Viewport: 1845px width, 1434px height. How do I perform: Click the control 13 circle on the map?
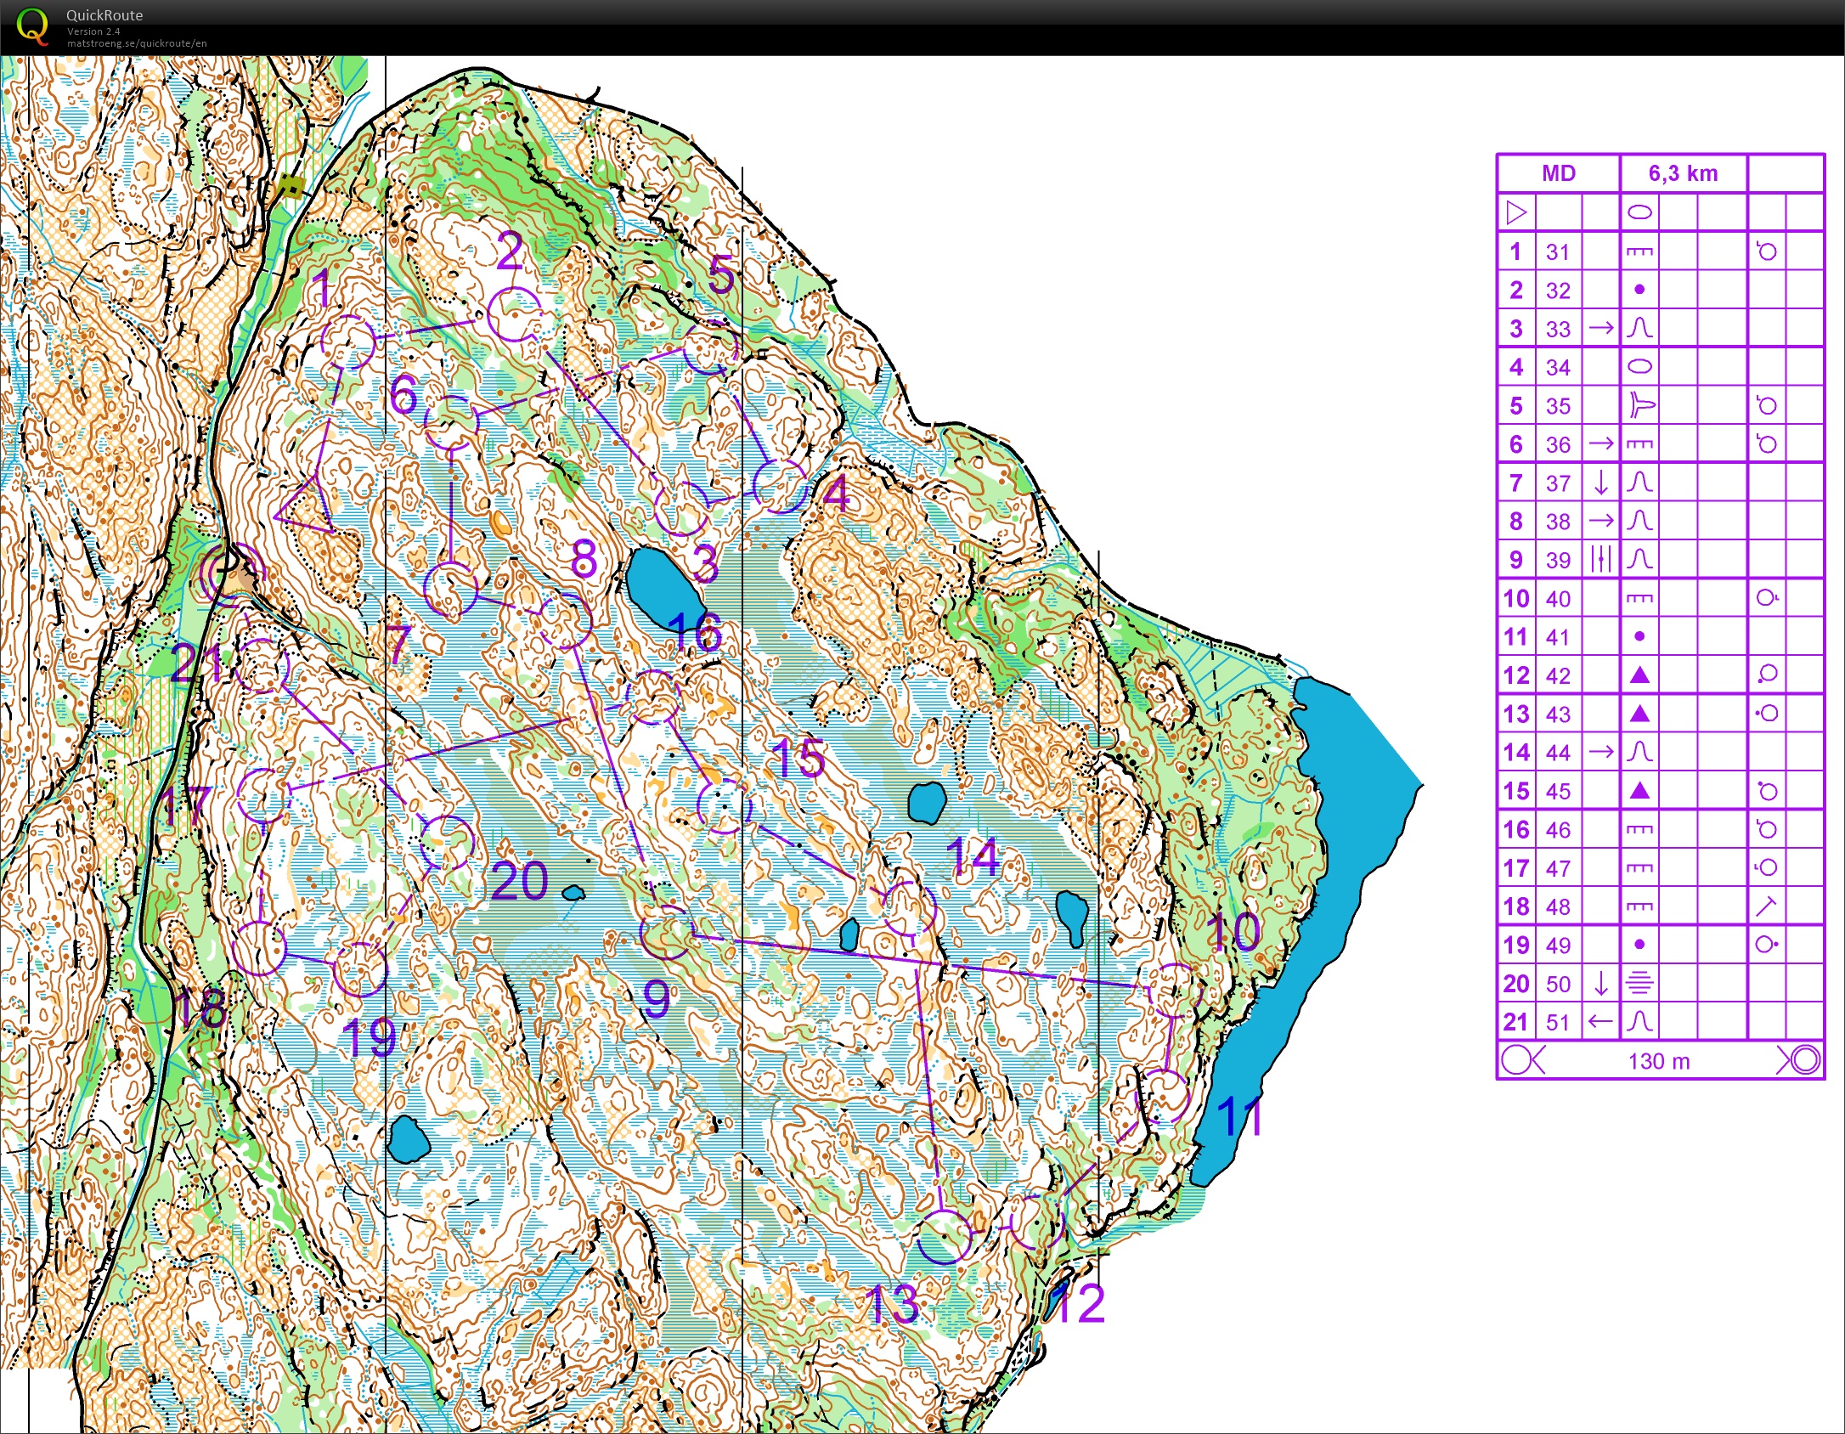pos(945,1238)
